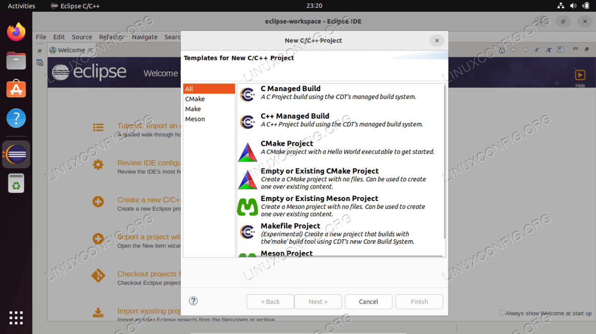Click the Makefile Project icon
Image resolution: width=596 pixels, height=334 pixels.
click(247, 231)
